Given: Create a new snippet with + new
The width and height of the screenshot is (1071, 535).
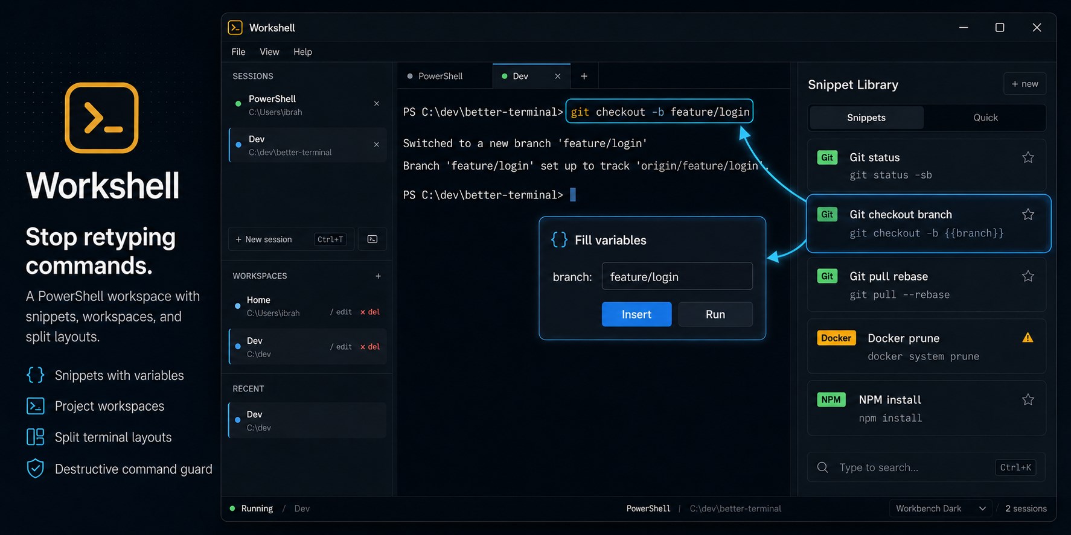Looking at the screenshot, I should [x=1025, y=84].
